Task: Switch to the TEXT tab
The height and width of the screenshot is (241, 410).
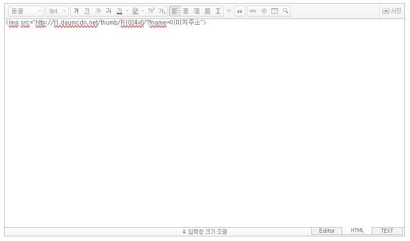Action: tap(387, 231)
